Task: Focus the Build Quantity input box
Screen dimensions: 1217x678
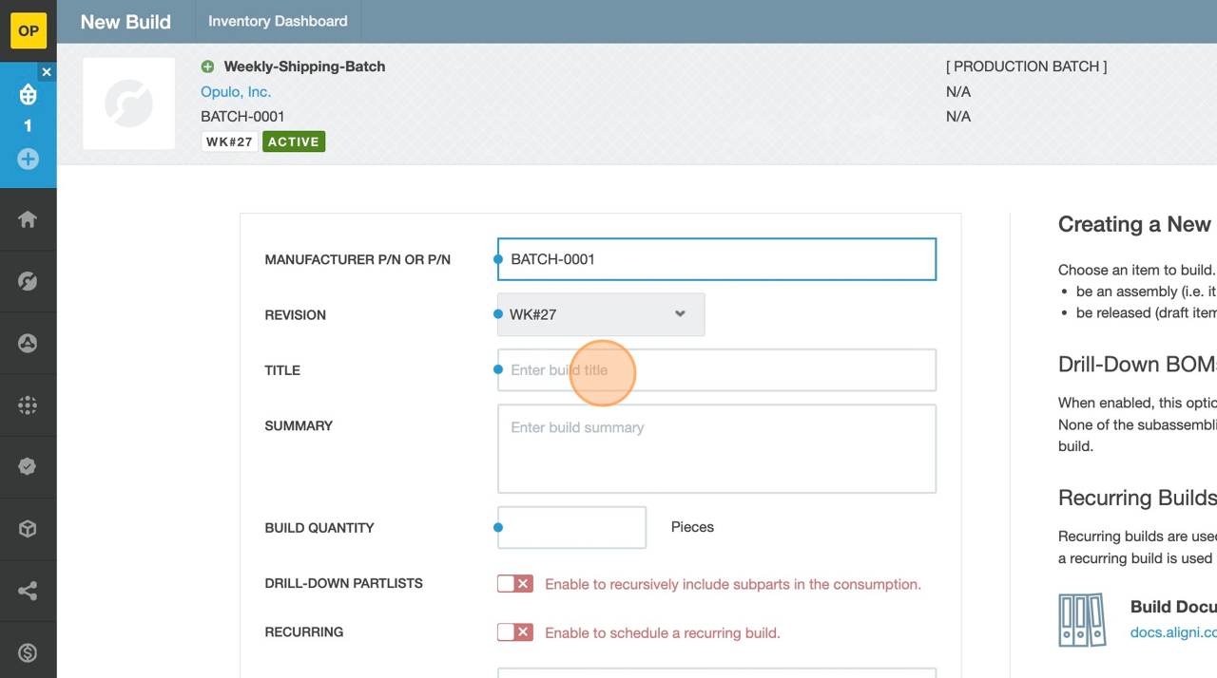Action: pos(571,527)
